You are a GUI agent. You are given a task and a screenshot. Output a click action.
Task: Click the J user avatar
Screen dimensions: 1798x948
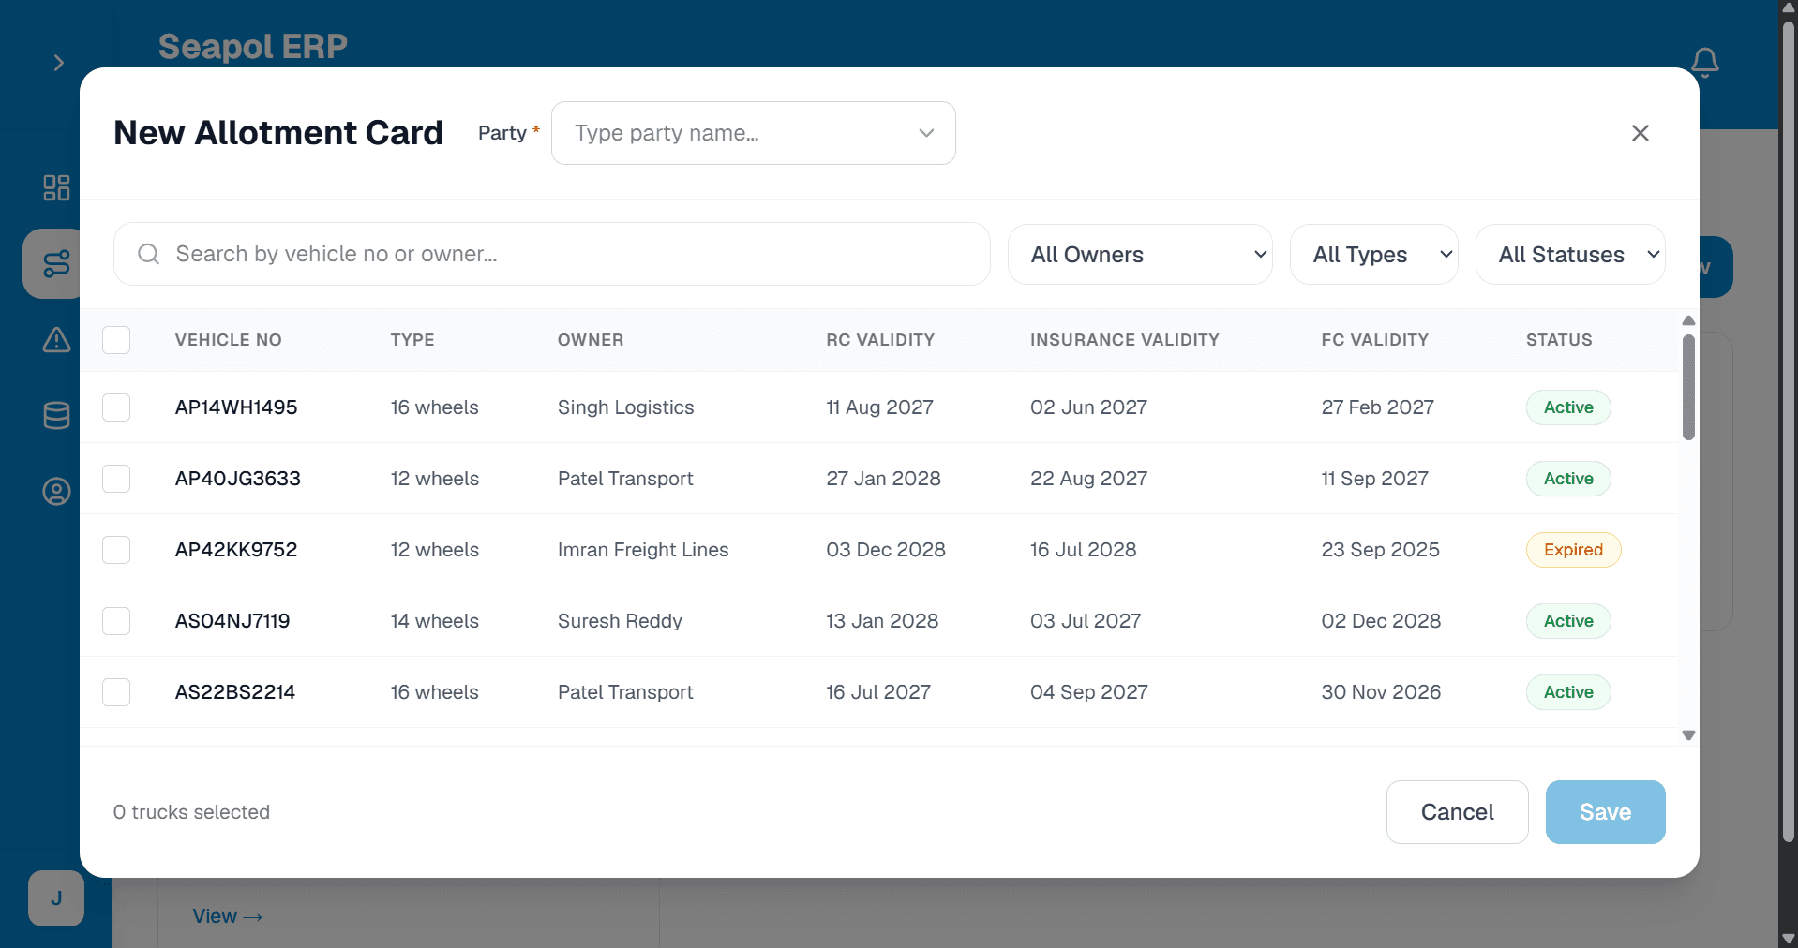(56, 898)
